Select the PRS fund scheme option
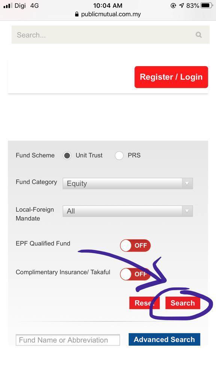 119,156
